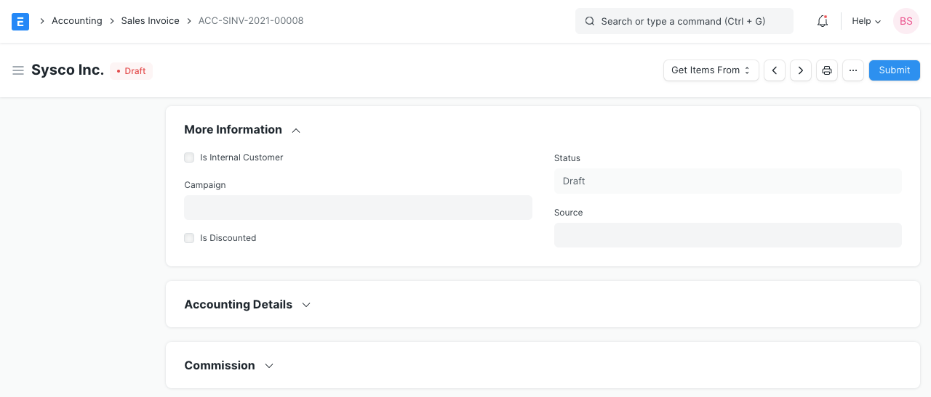931x397 pixels.
Task: Click the Campaign input field
Action: 358,208
